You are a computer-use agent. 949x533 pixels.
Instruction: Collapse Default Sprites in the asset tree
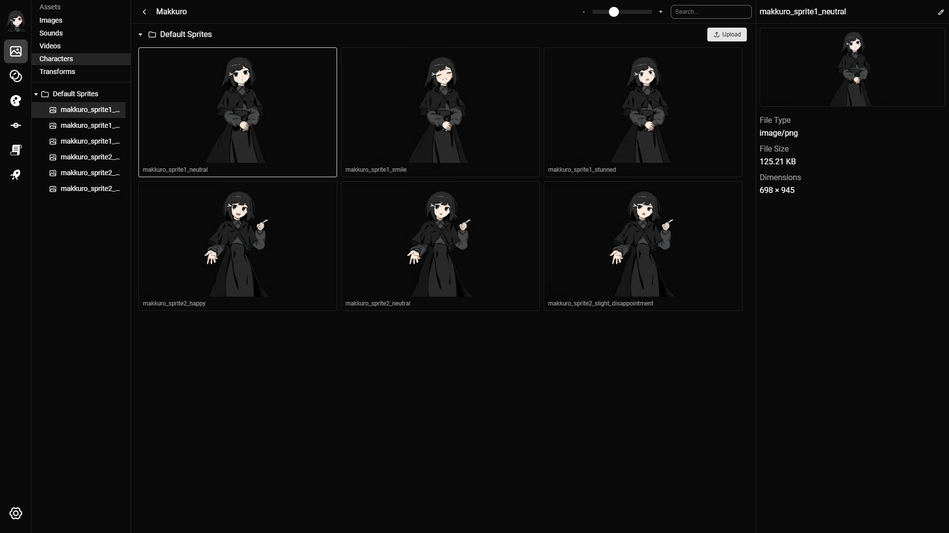[x=36, y=94]
